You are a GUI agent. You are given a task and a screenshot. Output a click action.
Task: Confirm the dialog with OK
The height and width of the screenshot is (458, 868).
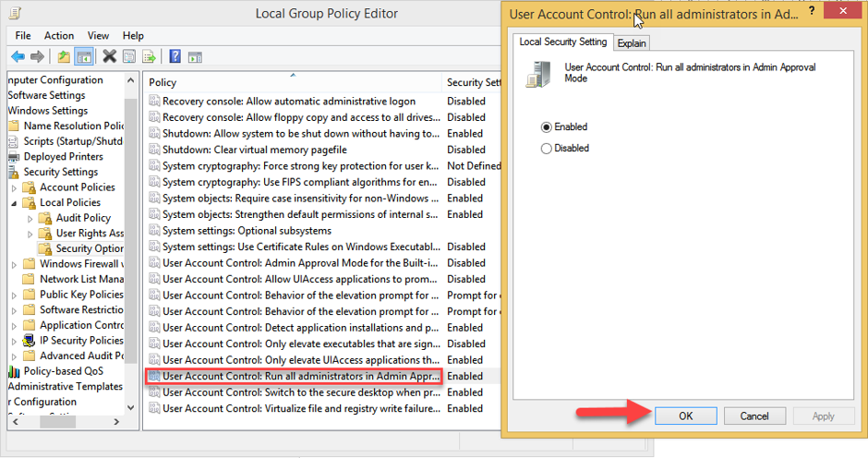(x=686, y=416)
